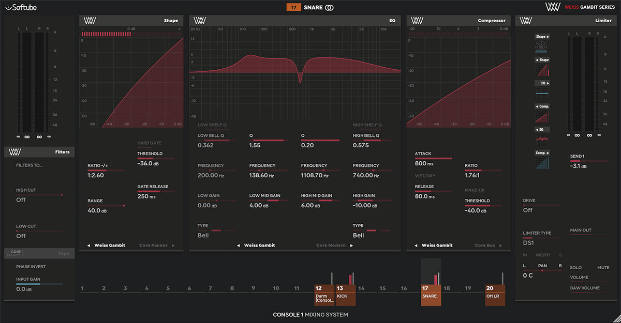Toggle the Make-Up control in Compressor

pos(475,190)
